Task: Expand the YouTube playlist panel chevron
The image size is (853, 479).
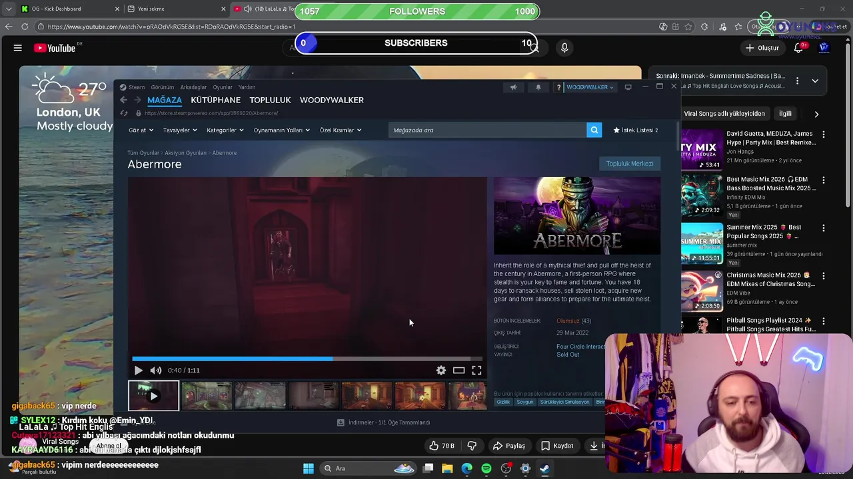Action: tap(815, 81)
